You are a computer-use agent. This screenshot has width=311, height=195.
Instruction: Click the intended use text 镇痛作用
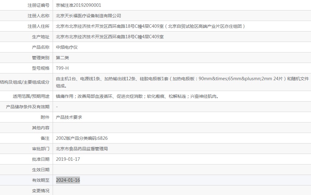[x=137, y=96]
